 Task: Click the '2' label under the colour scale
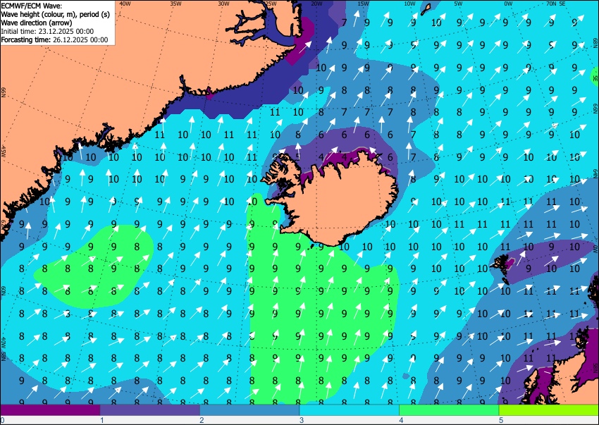click(x=202, y=420)
